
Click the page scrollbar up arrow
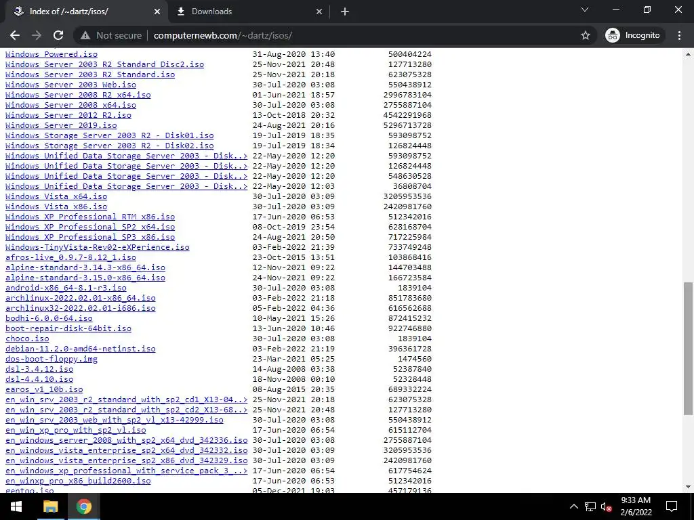[688, 54]
